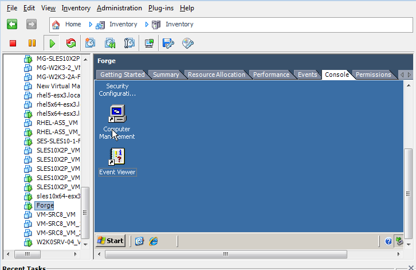
Task: Select the Console tab
Action: pos(337,75)
